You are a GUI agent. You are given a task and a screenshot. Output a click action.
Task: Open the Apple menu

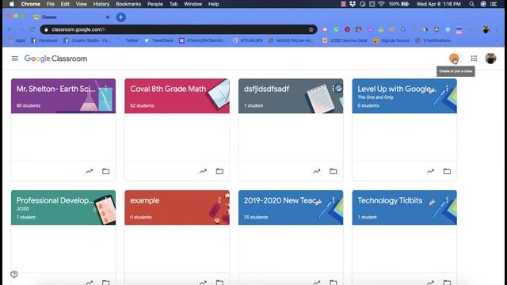point(12,4)
